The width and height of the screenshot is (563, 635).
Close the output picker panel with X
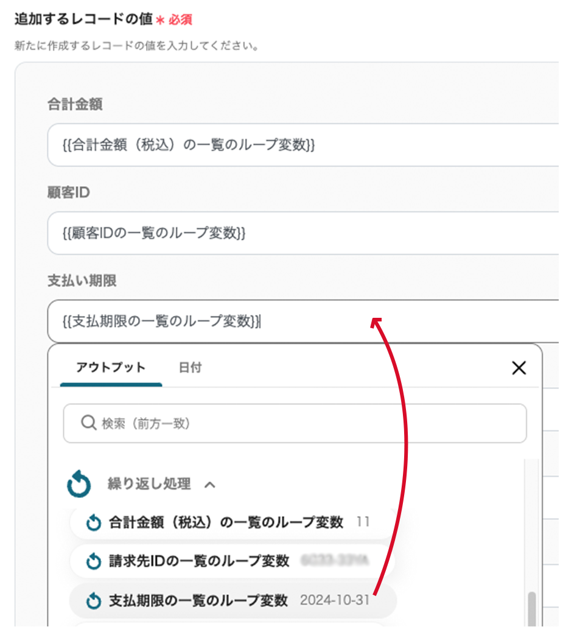point(519,368)
